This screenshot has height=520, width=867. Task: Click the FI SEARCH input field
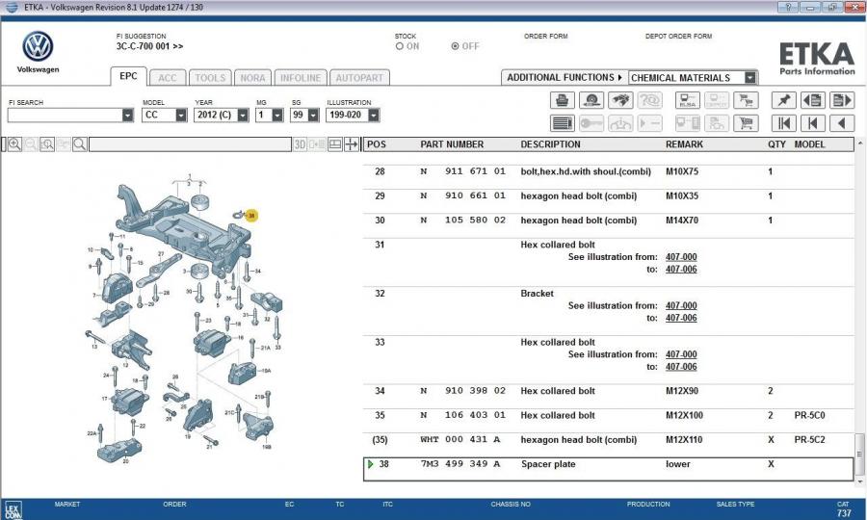(x=64, y=115)
